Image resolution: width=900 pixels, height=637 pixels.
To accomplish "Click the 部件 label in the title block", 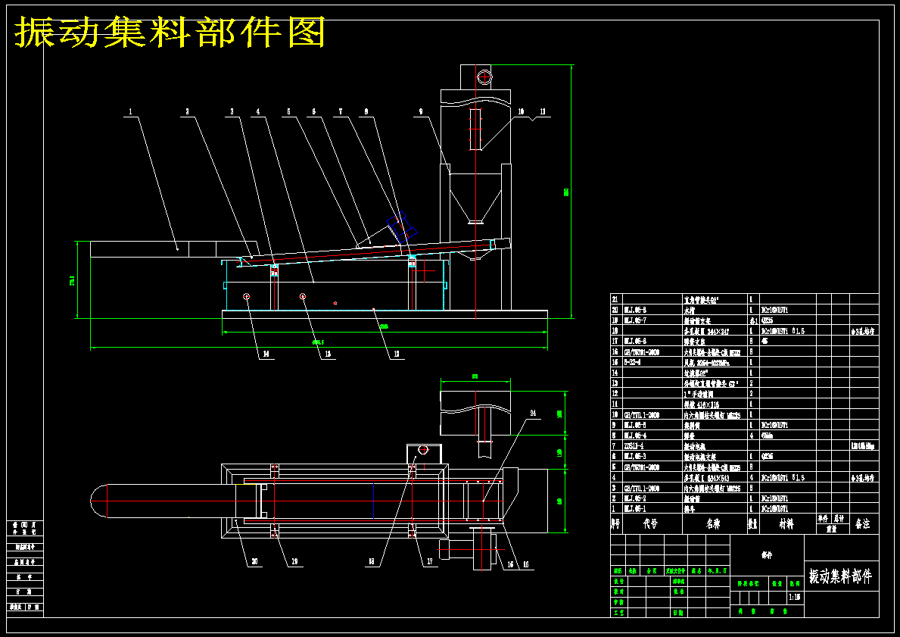I will click(767, 555).
